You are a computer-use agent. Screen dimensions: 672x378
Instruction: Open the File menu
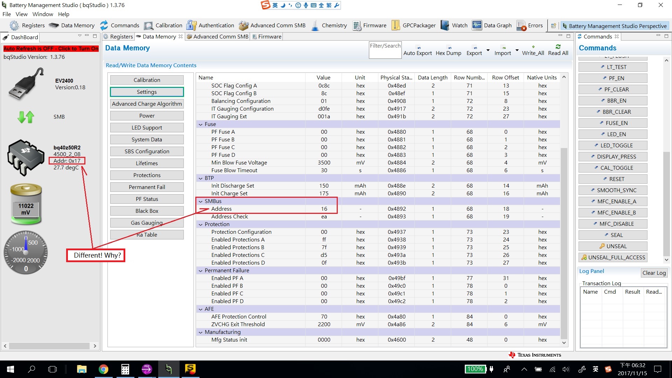pyautogui.click(x=7, y=14)
